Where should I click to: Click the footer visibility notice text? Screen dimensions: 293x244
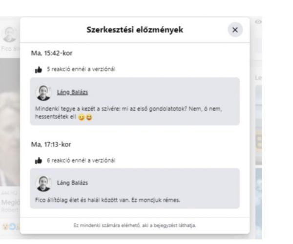(135, 225)
